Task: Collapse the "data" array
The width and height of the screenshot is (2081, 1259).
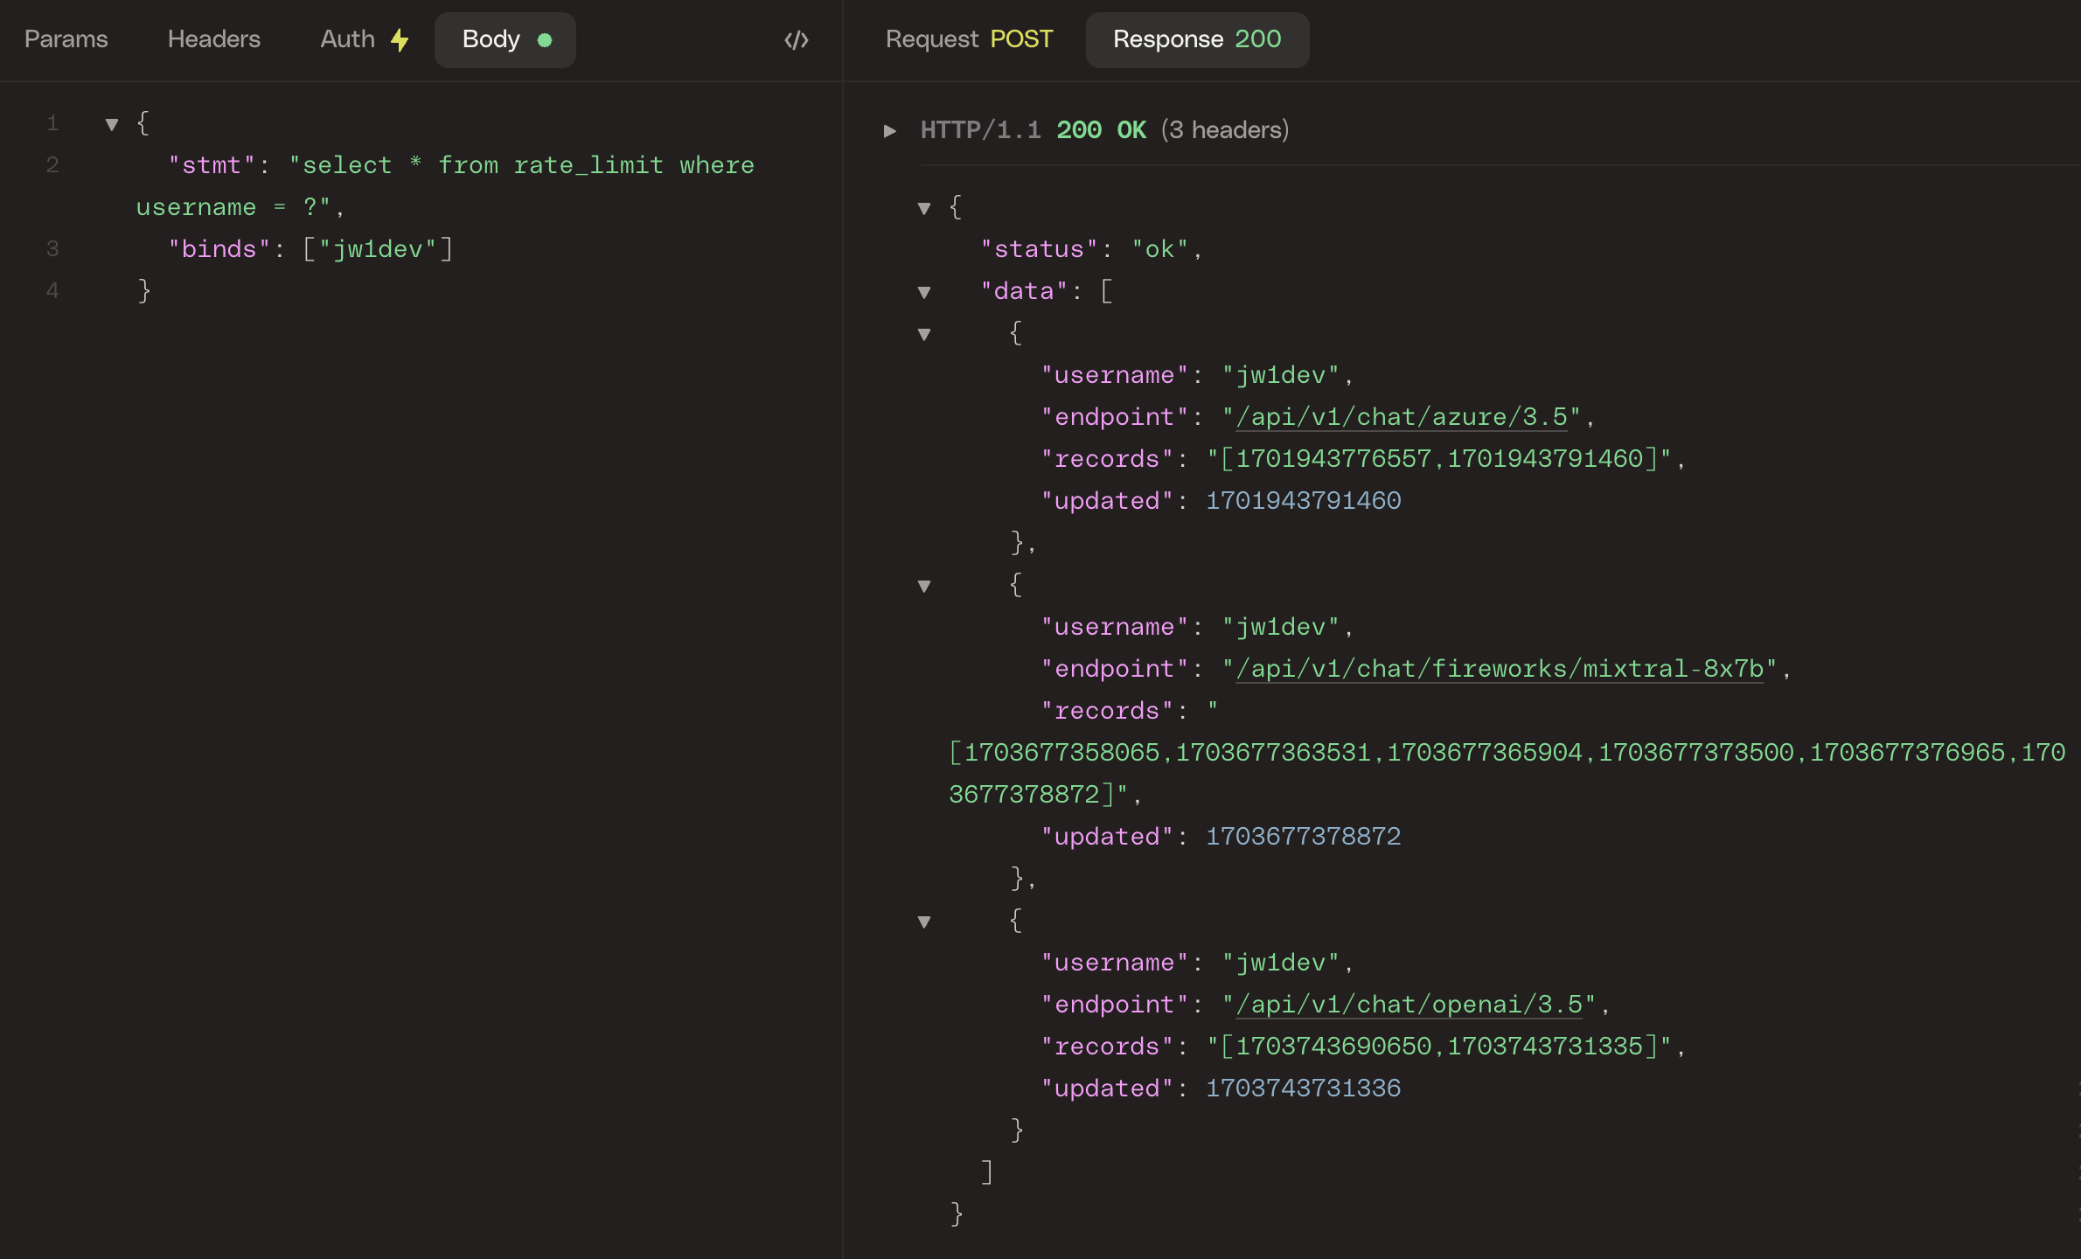Action: coord(924,292)
